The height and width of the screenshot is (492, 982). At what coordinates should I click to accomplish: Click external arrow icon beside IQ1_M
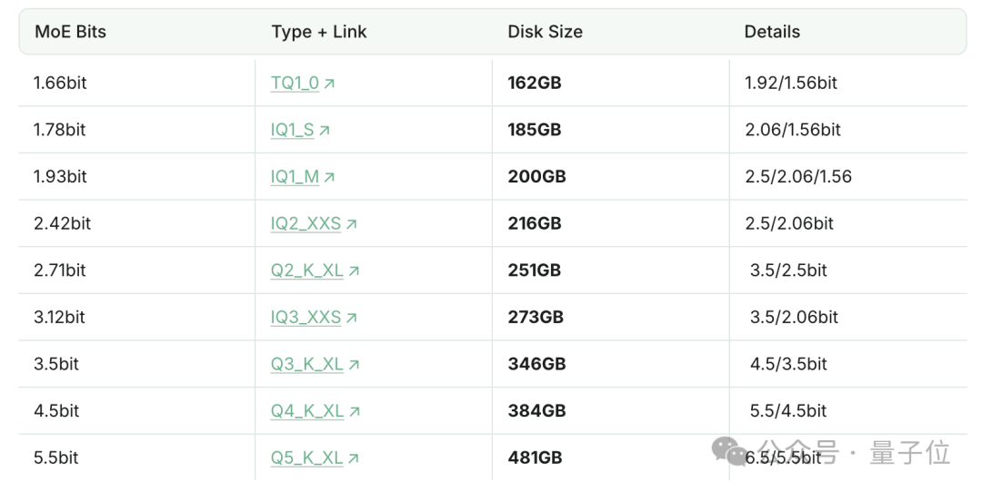(x=329, y=177)
